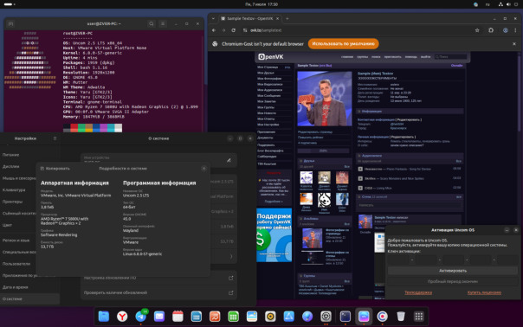This screenshot has width=523, height=327.
Task: Click Активировать in the Uncom OS activation dialog
Action: (452, 271)
